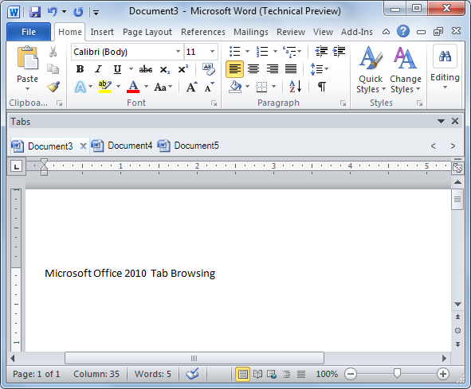471x389 pixels.
Task: Apply strikethrough with the abc icon
Action: point(146,69)
